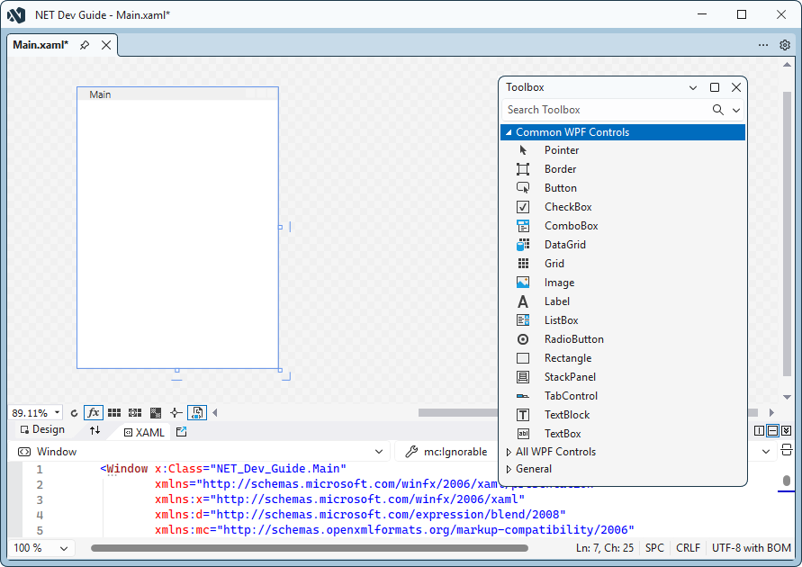
Task: Pop out the XAML editor window
Action: [181, 432]
